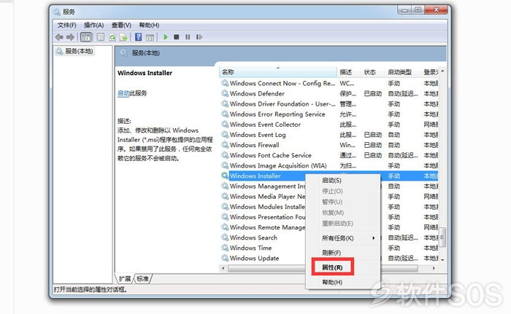This screenshot has height=314, width=511.
Task: Click the gear icon of Windows Error Reporting Service
Action: point(225,114)
